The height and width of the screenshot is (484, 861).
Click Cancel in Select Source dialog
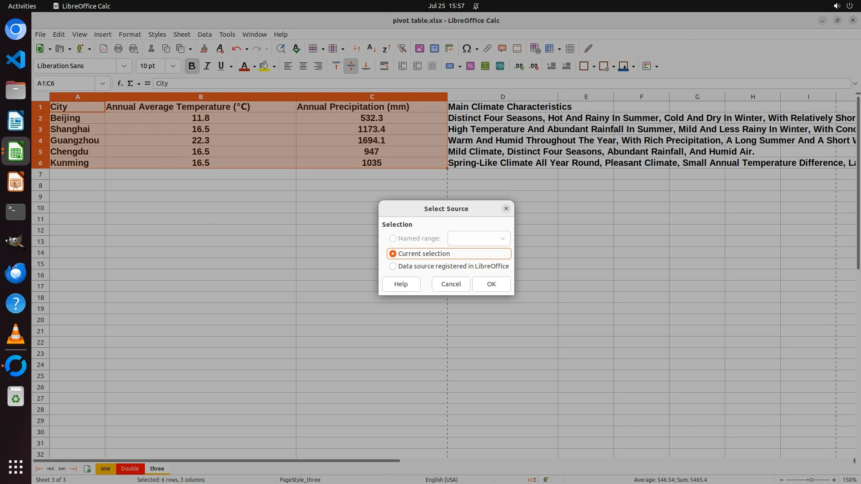tap(451, 284)
